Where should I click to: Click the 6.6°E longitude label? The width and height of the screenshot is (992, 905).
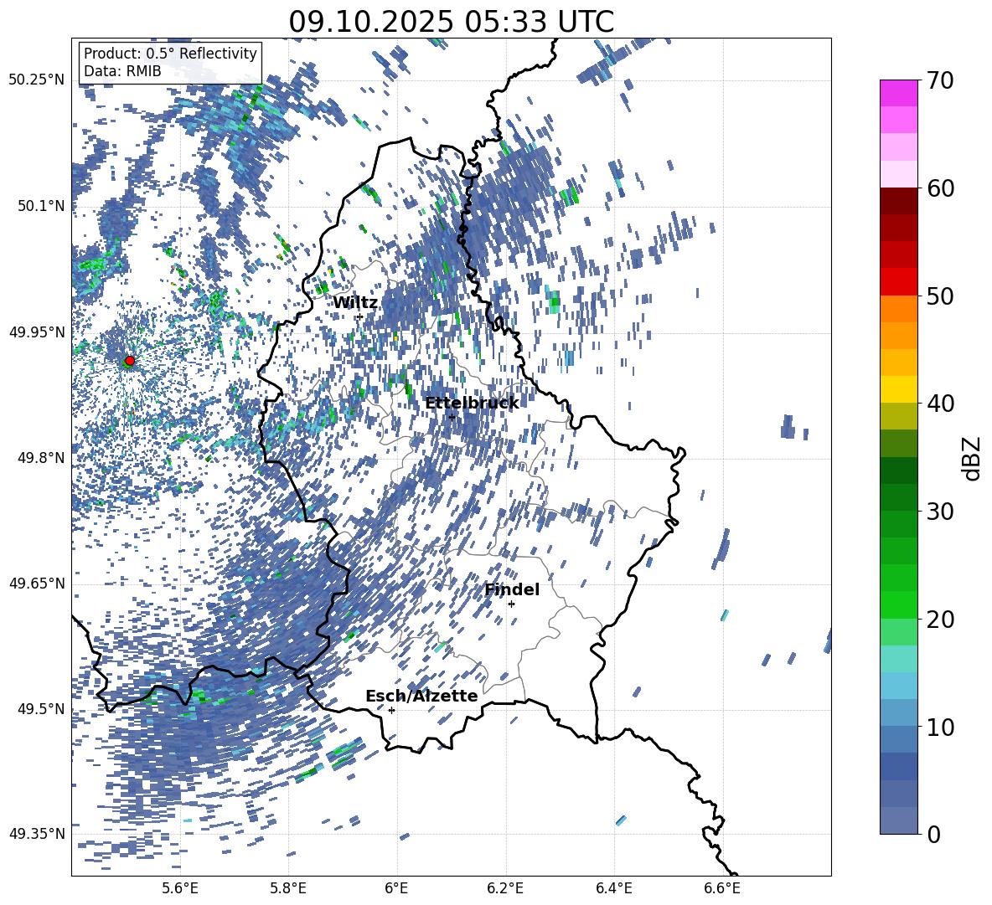[x=722, y=888]
